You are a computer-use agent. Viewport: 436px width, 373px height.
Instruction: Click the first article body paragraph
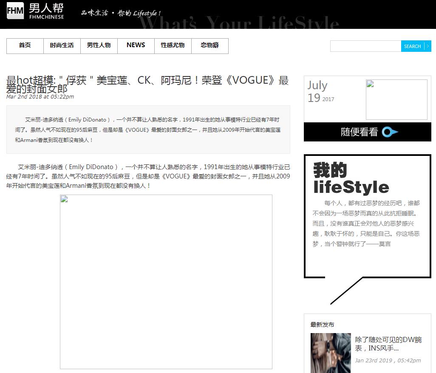(x=148, y=176)
